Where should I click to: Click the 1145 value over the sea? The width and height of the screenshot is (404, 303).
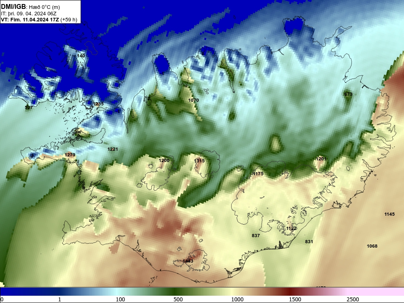coord(389,214)
